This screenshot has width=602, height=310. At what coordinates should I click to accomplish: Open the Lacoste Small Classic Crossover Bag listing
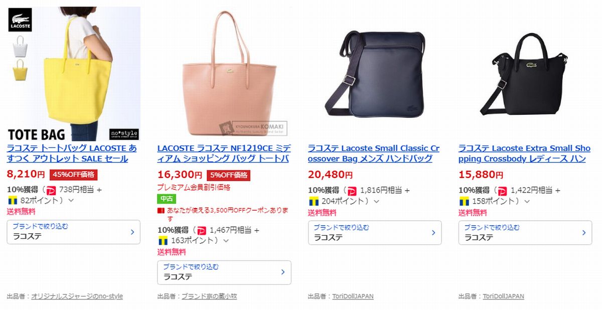coord(374,153)
